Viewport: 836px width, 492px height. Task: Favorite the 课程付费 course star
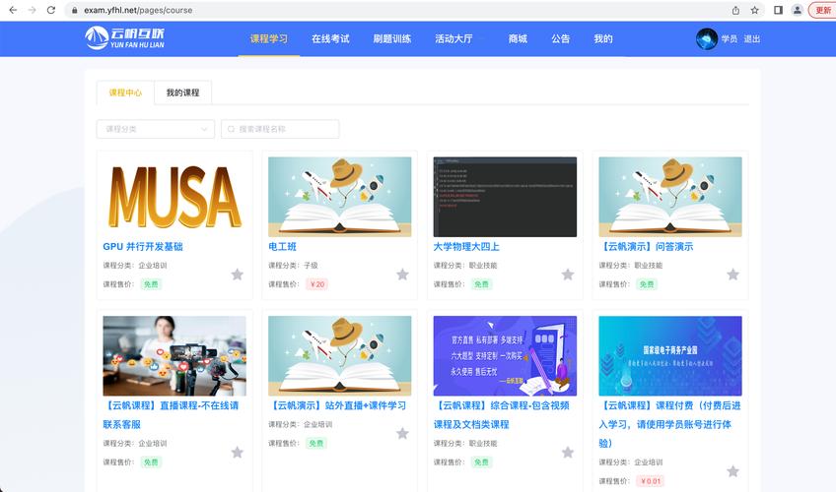coord(733,471)
